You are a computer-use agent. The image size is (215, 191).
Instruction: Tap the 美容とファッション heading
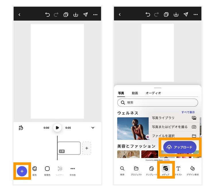[x=136, y=146]
